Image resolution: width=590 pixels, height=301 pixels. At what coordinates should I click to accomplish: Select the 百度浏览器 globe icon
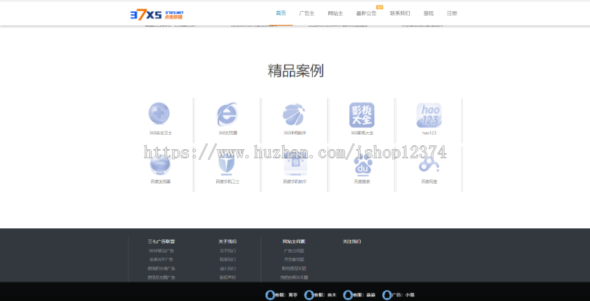[160, 165]
